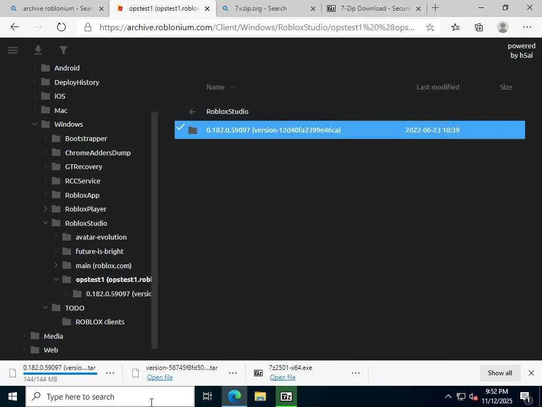This screenshot has height=407, width=542.
Task: Open the ChromeAddersDump folder
Action: click(98, 153)
